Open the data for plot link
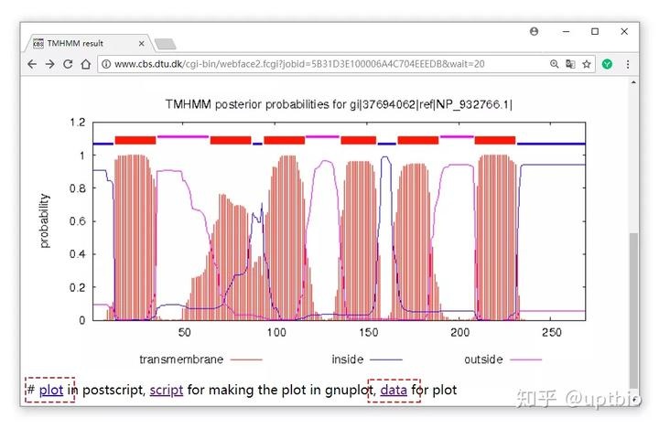 point(394,391)
